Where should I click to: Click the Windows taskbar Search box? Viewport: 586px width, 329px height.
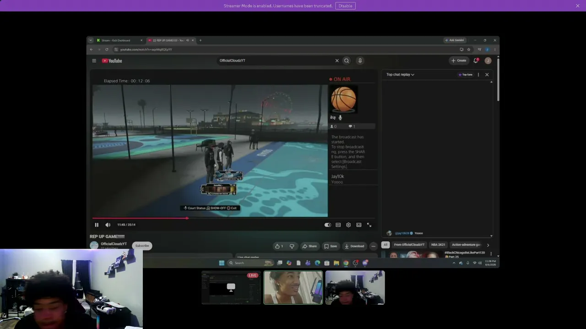coord(251,263)
